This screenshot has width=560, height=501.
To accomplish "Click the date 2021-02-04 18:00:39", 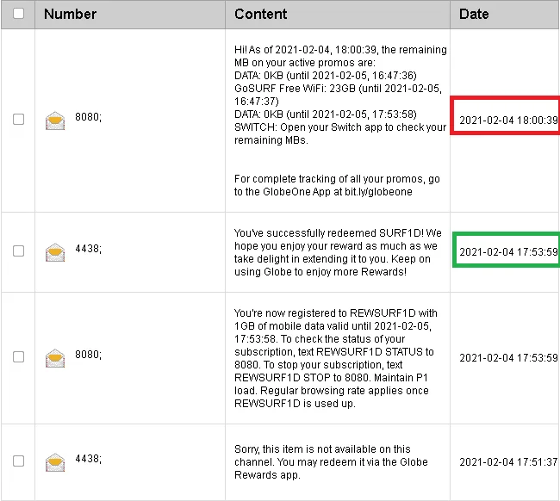I will coord(508,120).
